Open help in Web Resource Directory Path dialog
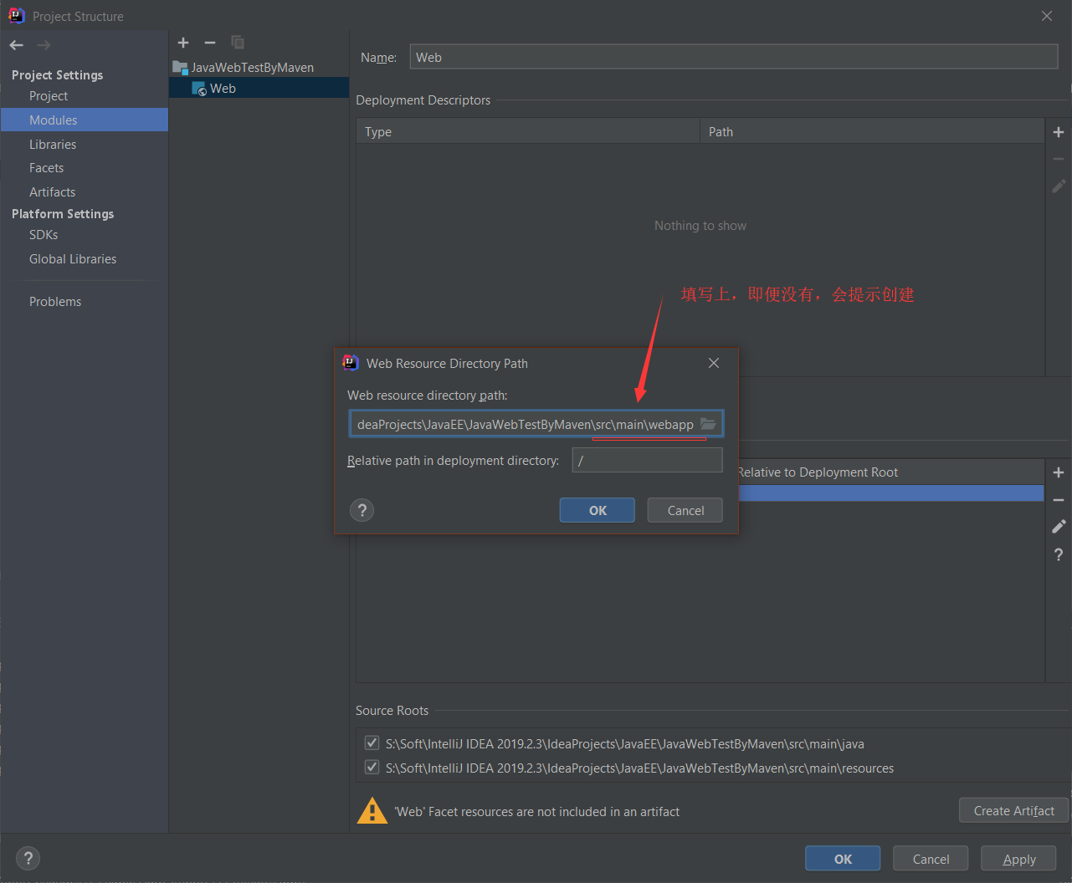Image resolution: width=1072 pixels, height=883 pixels. point(362,510)
